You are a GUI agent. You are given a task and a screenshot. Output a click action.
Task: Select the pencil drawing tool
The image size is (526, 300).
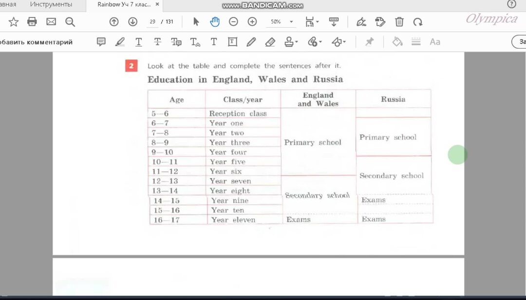click(251, 42)
